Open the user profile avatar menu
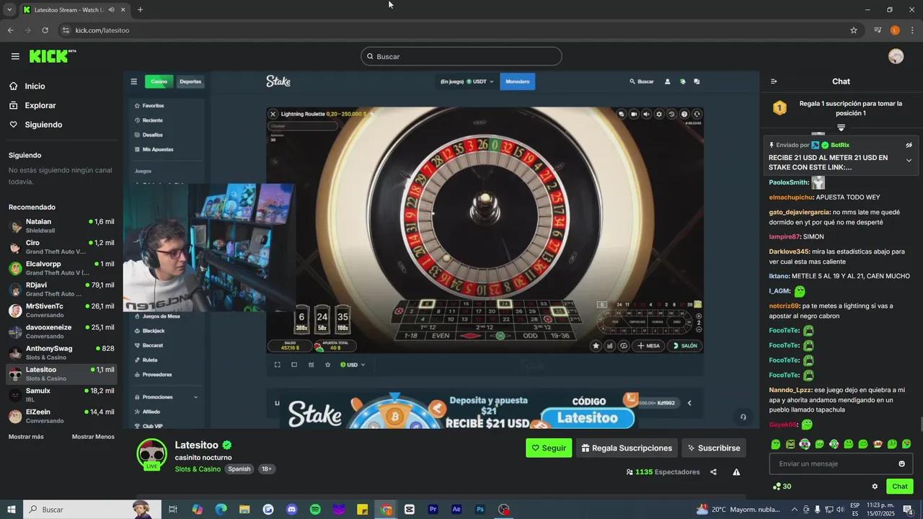 (896, 56)
